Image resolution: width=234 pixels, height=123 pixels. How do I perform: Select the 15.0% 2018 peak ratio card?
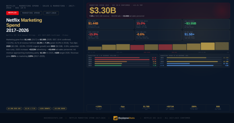pyautogui.click(x=158, y=24)
